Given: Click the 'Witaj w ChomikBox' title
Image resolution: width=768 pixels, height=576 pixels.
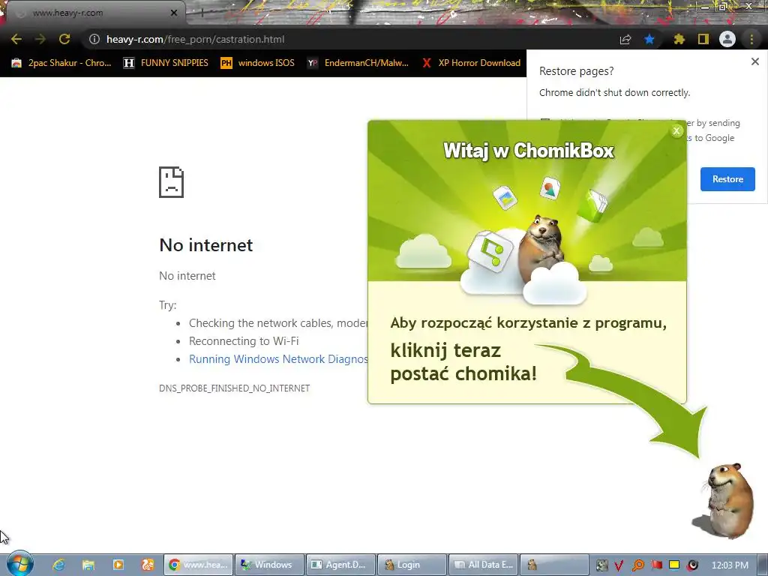Looking at the screenshot, I should pos(528,150).
